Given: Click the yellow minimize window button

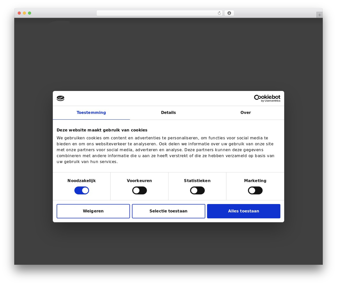Looking at the screenshot, I should click(x=24, y=13).
